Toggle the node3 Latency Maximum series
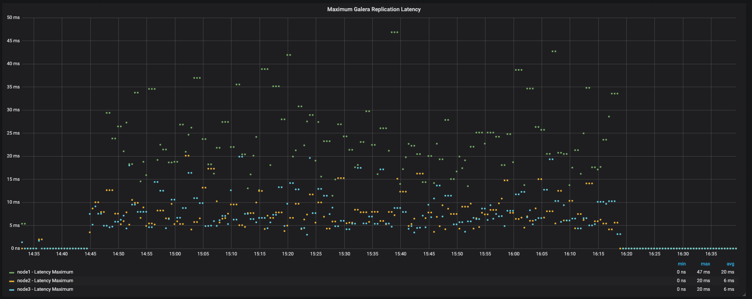752x299 pixels. pos(45,290)
